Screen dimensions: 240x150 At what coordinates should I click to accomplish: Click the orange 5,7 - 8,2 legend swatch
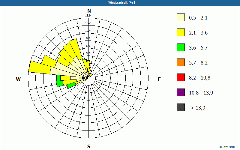(181, 62)
